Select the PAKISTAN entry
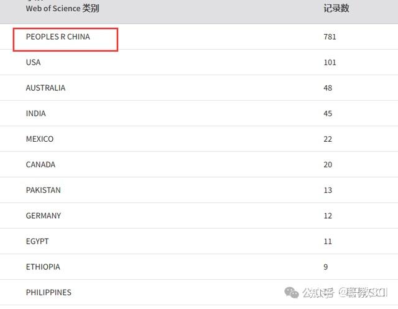The width and height of the screenshot is (398, 309). point(44,190)
